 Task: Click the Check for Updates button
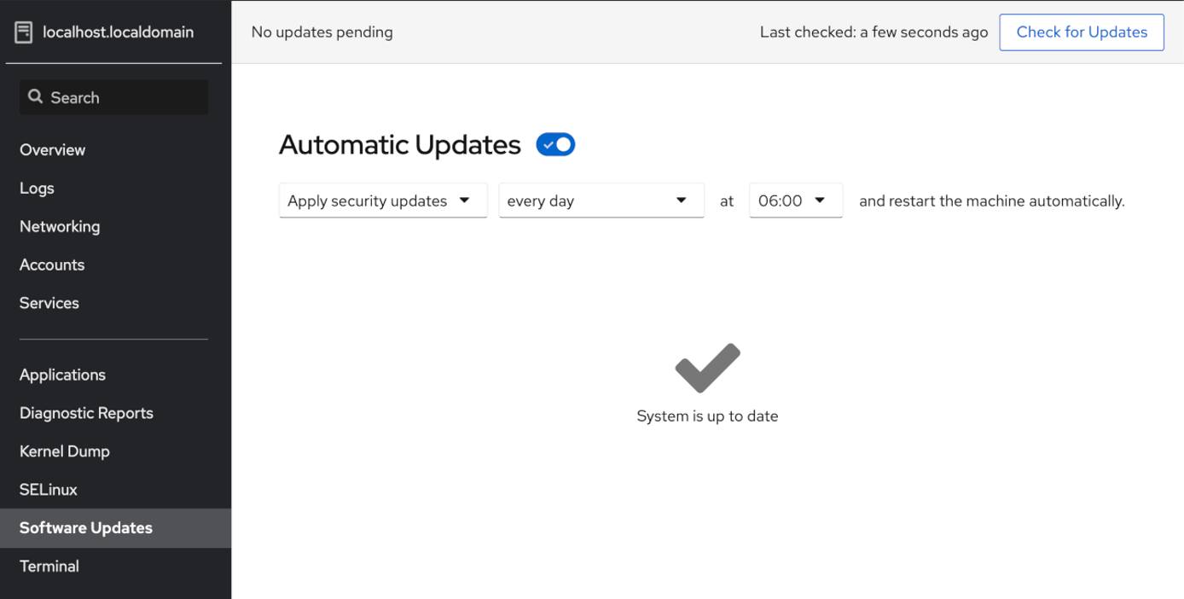point(1081,32)
